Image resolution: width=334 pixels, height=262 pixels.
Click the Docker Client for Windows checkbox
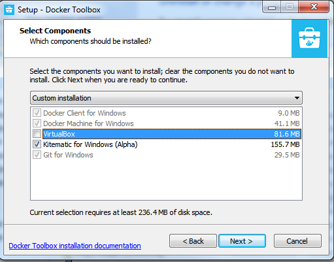(x=37, y=113)
